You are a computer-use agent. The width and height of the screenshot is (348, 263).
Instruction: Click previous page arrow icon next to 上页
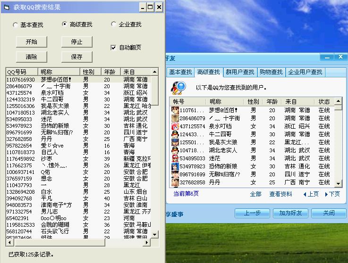[305, 194]
